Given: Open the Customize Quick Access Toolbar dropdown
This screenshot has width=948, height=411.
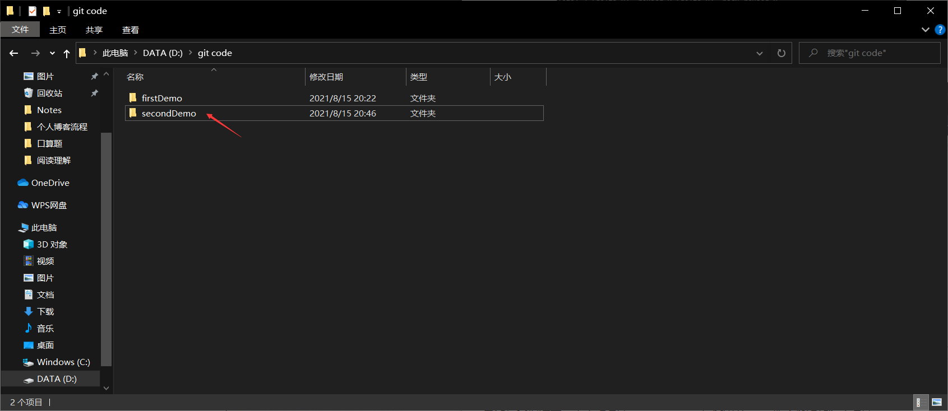Looking at the screenshot, I should coord(59,11).
